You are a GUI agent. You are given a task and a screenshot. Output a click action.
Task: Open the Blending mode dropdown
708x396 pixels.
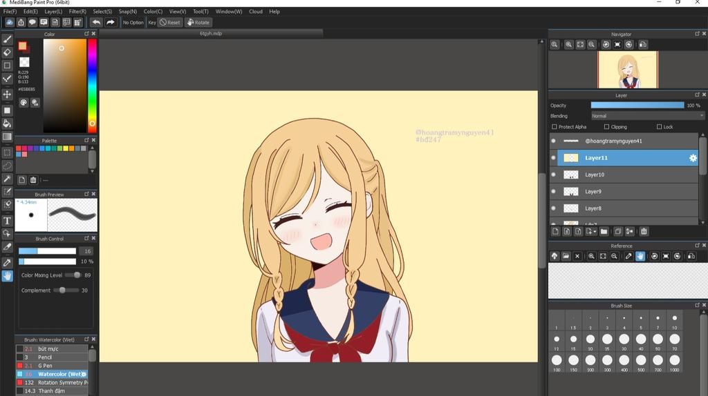[647, 116]
